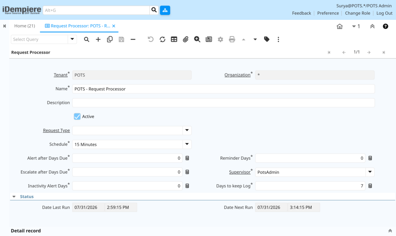Switch to the Home (21) tab
This screenshot has height=236, width=396.
click(24, 26)
